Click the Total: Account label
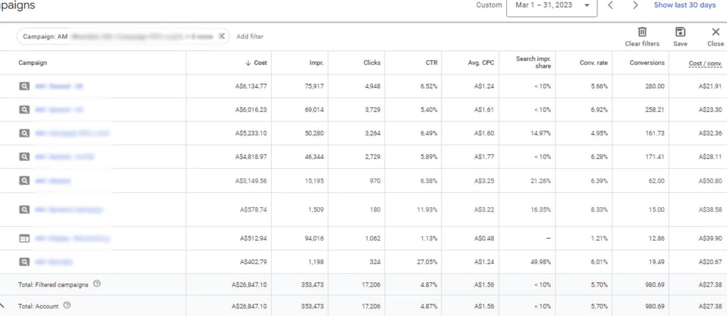 click(38, 306)
